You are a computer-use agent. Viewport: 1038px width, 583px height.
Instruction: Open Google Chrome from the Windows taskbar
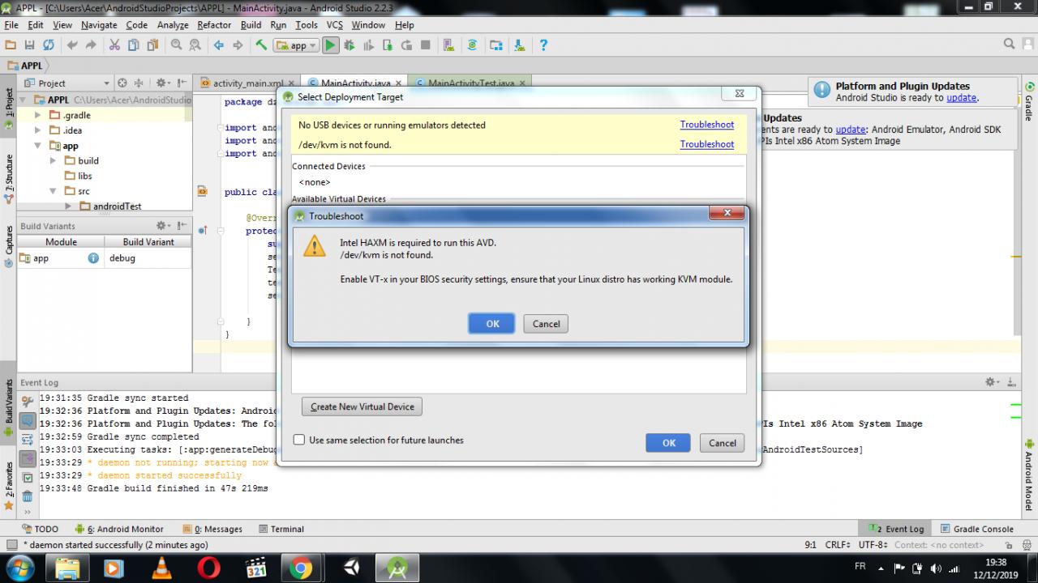(301, 568)
